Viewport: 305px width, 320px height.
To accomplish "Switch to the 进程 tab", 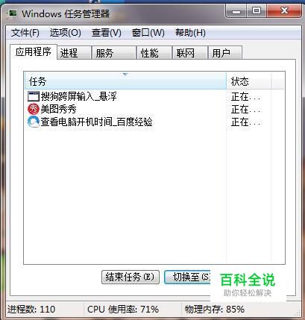I will pyautogui.click(x=74, y=52).
